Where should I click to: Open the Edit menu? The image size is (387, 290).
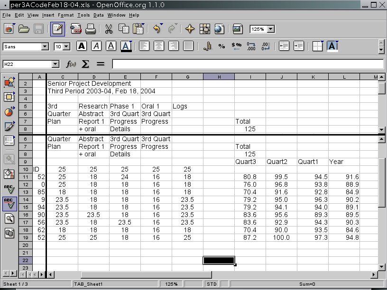pos(19,15)
